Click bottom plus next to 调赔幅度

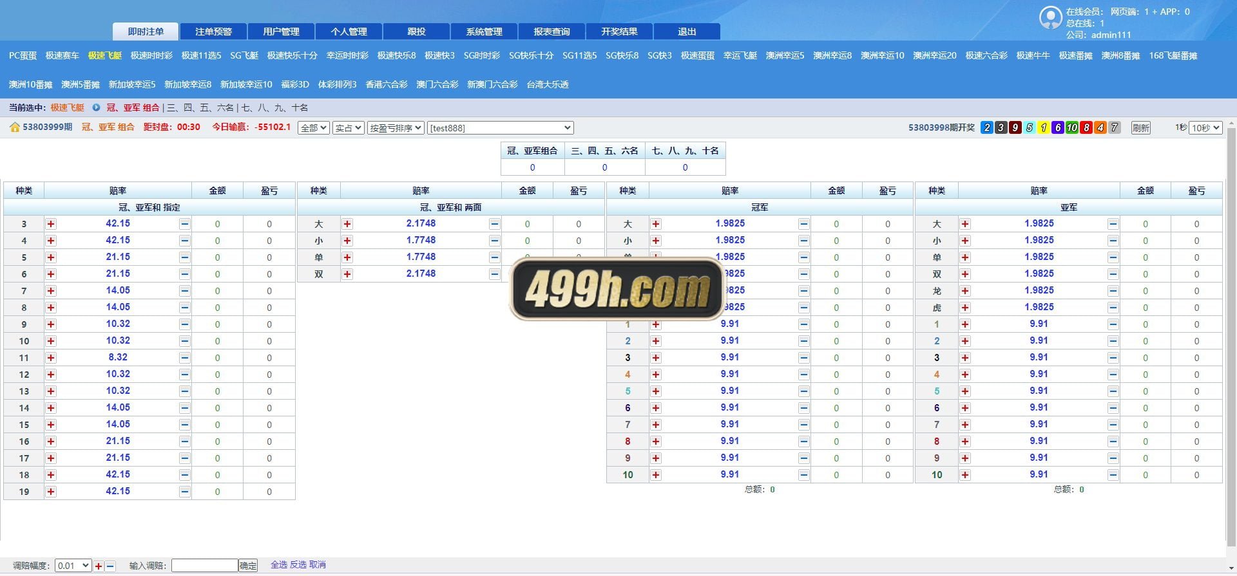click(99, 566)
